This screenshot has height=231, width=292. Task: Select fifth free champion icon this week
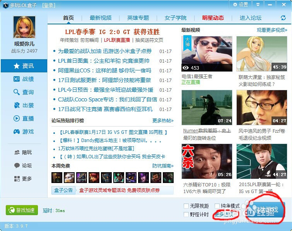(106, 178)
